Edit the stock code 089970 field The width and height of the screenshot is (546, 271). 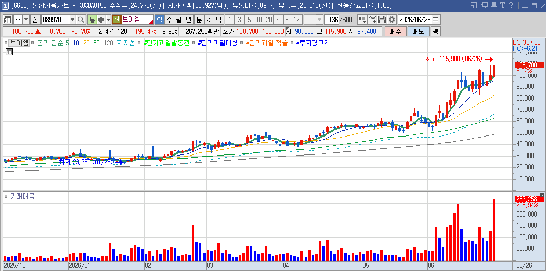click(x=55, y=20)
